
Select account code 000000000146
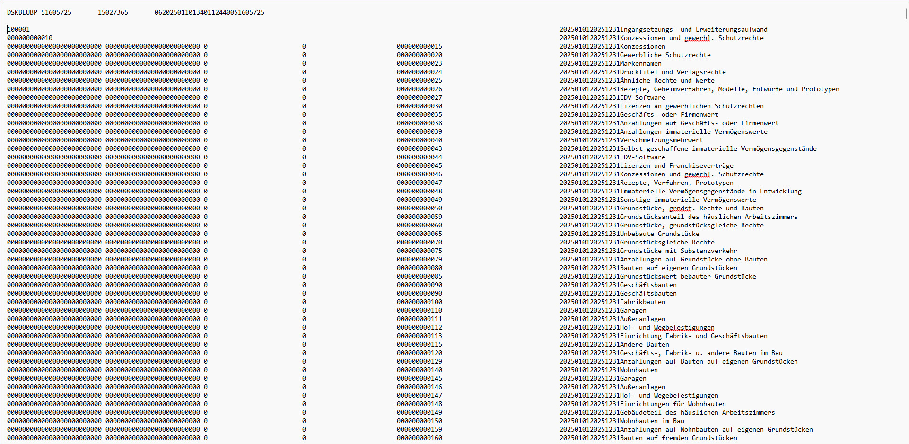click(420, 387)
